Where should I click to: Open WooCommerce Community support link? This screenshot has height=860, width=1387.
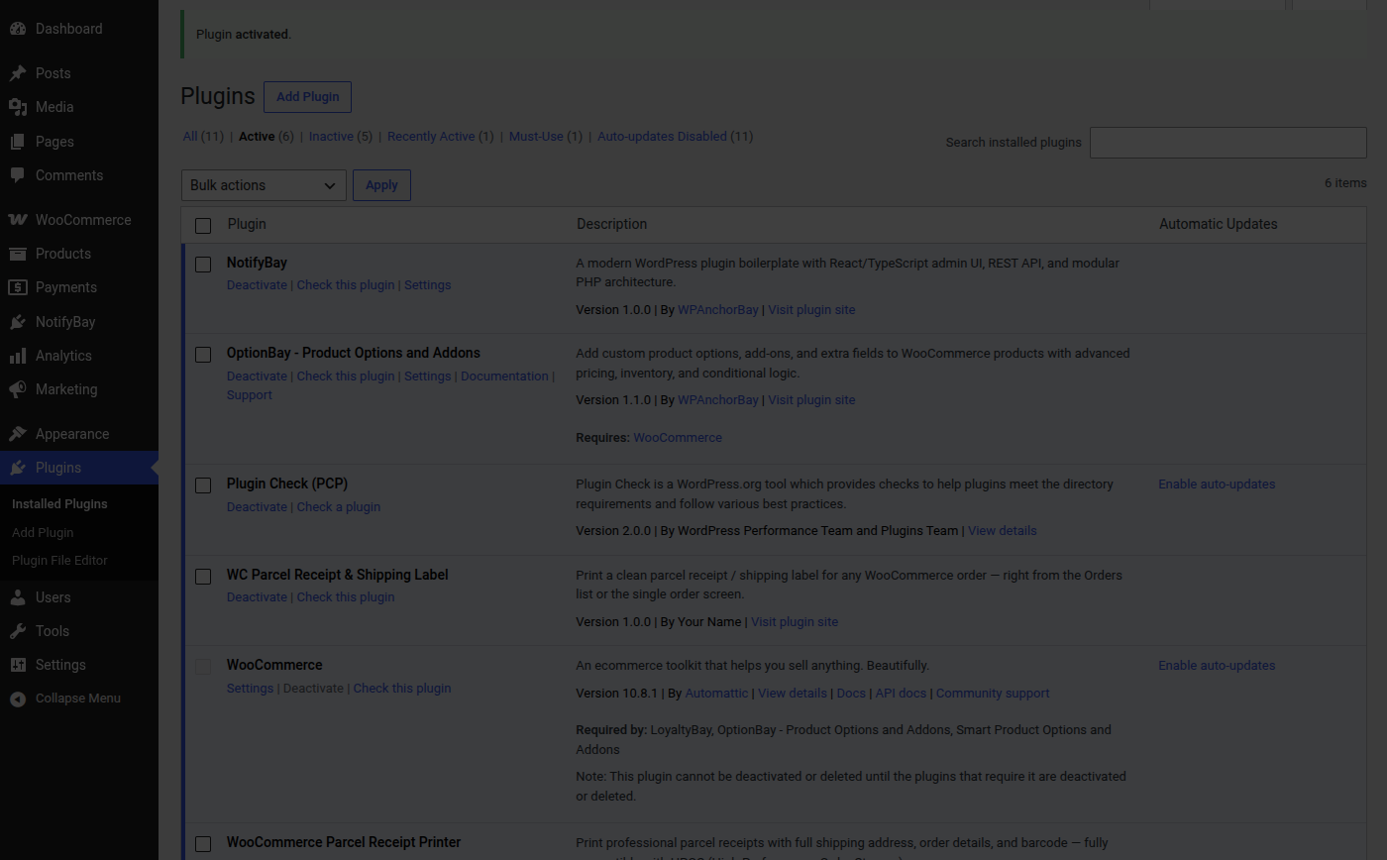point(993,694)
